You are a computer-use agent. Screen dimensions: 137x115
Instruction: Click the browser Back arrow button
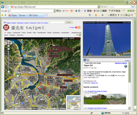(x=2, y=7)
